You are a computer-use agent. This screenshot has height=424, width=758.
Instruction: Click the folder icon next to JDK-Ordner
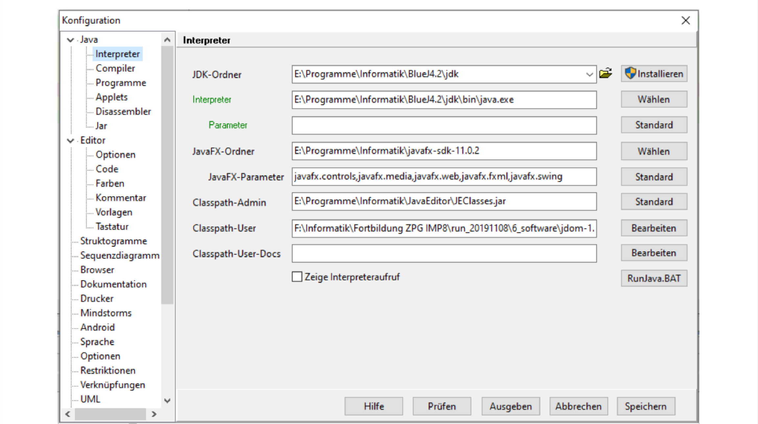[605, 73]
